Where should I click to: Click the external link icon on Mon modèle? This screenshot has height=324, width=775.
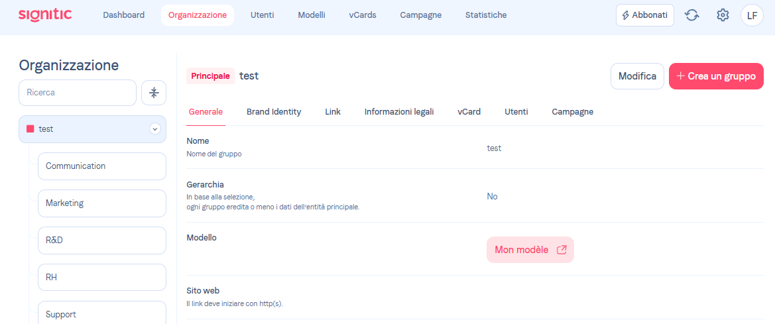pyautogui.click(x=562, y=250)
